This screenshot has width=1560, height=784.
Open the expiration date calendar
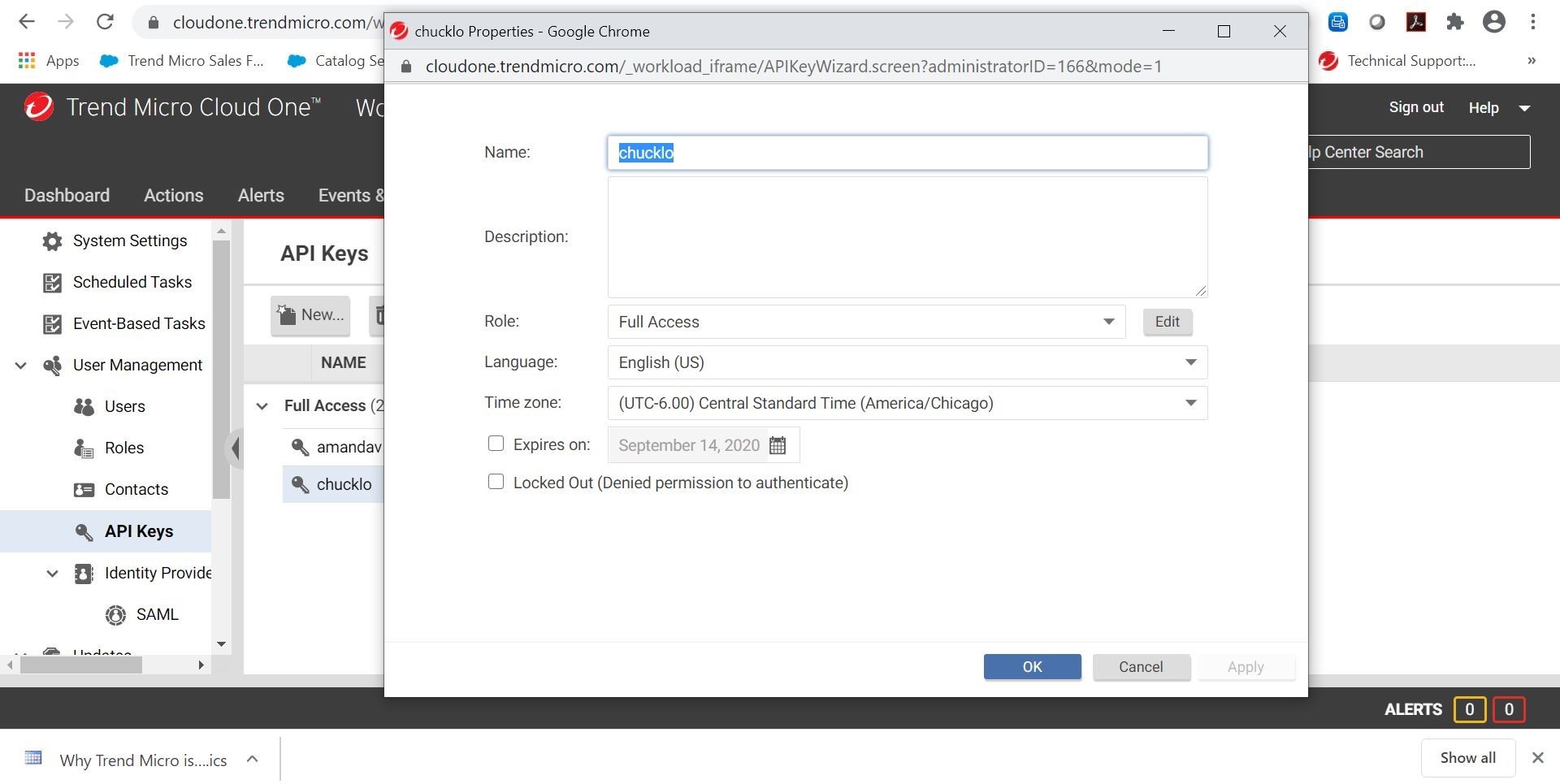(x=778, y=445)
